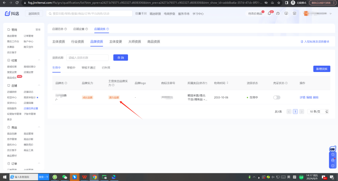This screenshot has width=338, height=181.
Task: Open 入驻标准及资质要求 link
Action: (x=315, y=42)
